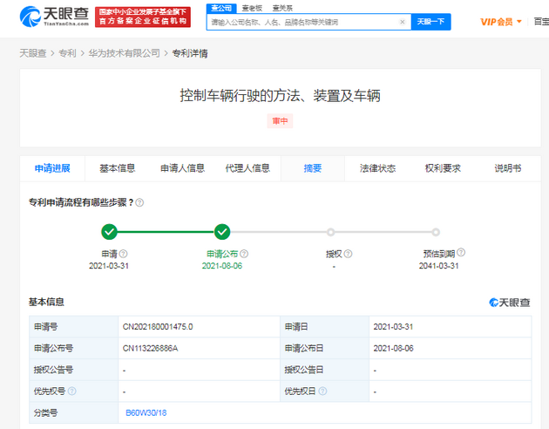Viewport: 549px width, 429px height.
Task: Open help icon beside 专利申请流程有哪些步骤
Action: (139, 202)
